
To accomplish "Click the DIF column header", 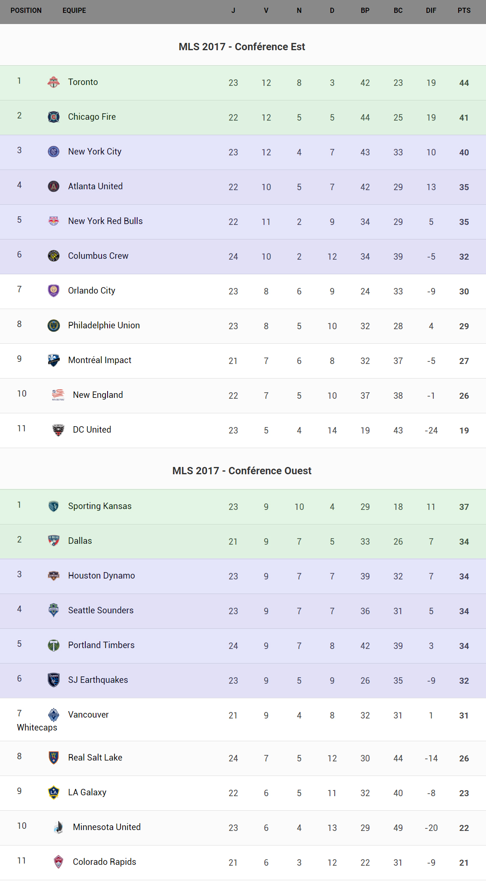I will tap(431, 11).
